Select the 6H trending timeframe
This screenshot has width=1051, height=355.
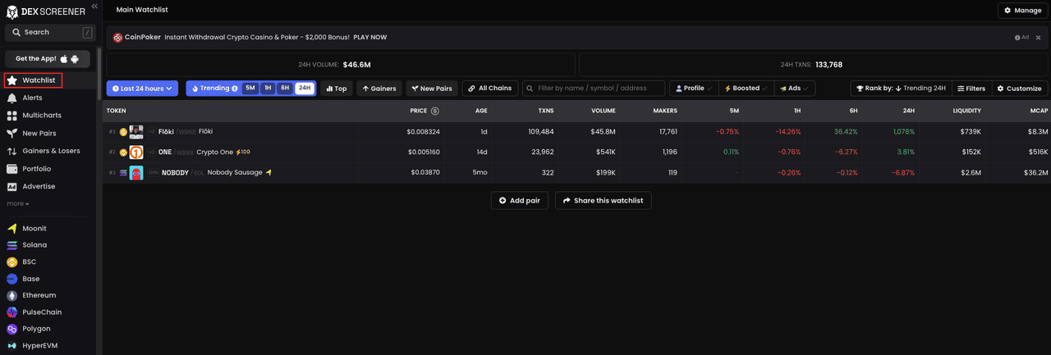285,89
